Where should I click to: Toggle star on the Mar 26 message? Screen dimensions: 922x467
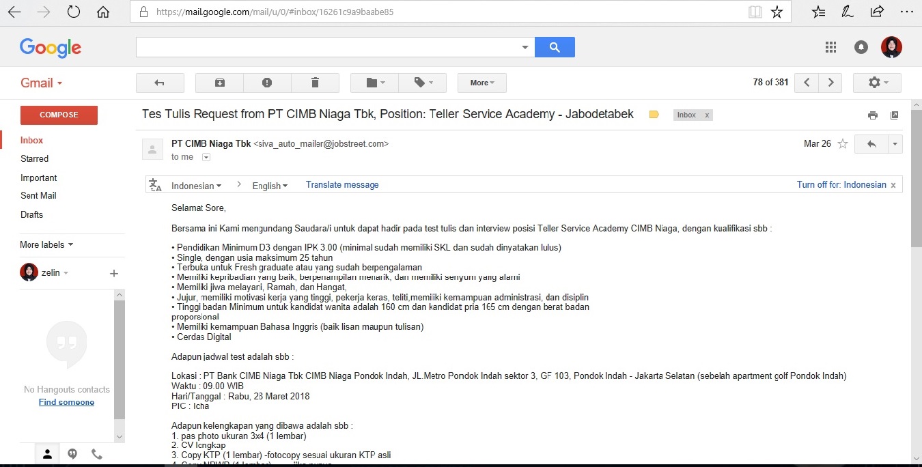pos(843,144)
